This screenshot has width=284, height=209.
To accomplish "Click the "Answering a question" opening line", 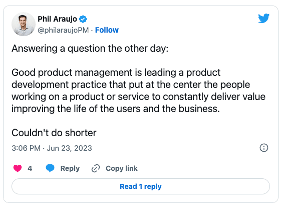I will pyautogui.click(x=90, y=49).
